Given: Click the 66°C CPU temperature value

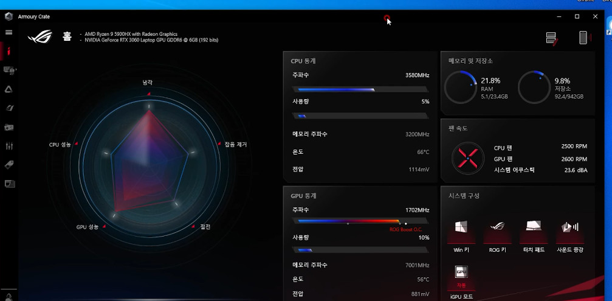Looking at the screenshot, I should click(x=423, y=152).
